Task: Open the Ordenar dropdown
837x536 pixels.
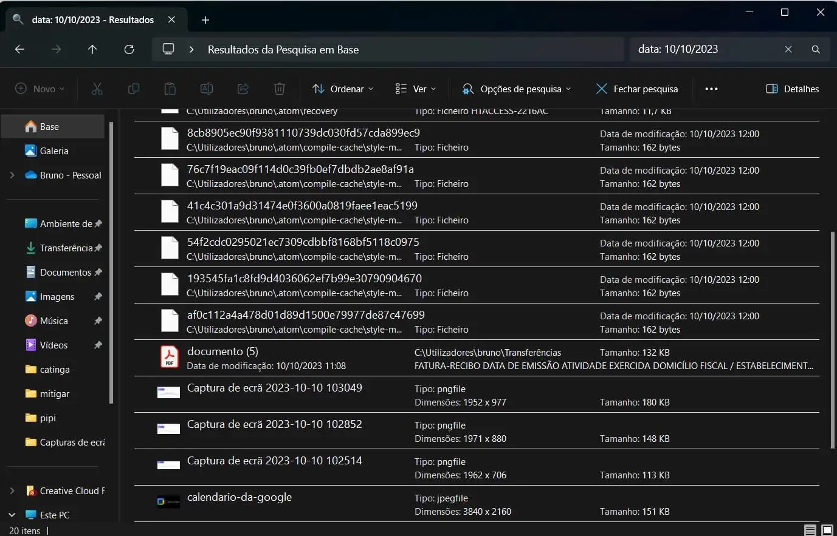Action: 343,89
